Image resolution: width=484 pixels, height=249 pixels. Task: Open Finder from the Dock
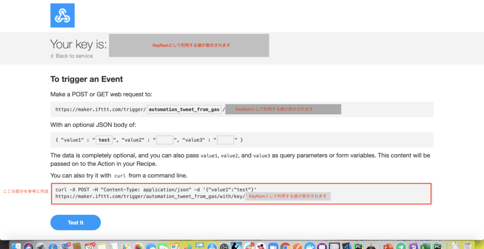(16, 246)
